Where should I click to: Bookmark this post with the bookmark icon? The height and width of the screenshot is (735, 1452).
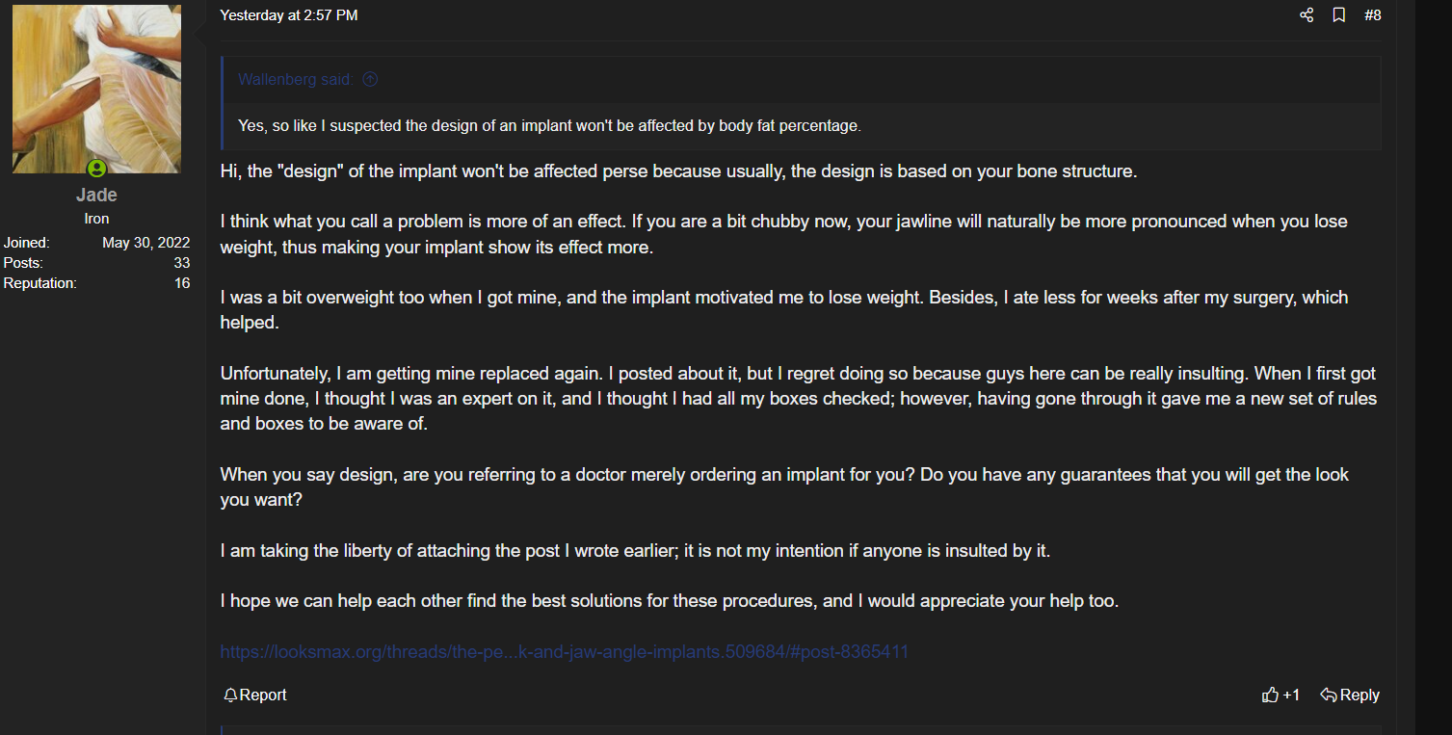coord(1339,15)
